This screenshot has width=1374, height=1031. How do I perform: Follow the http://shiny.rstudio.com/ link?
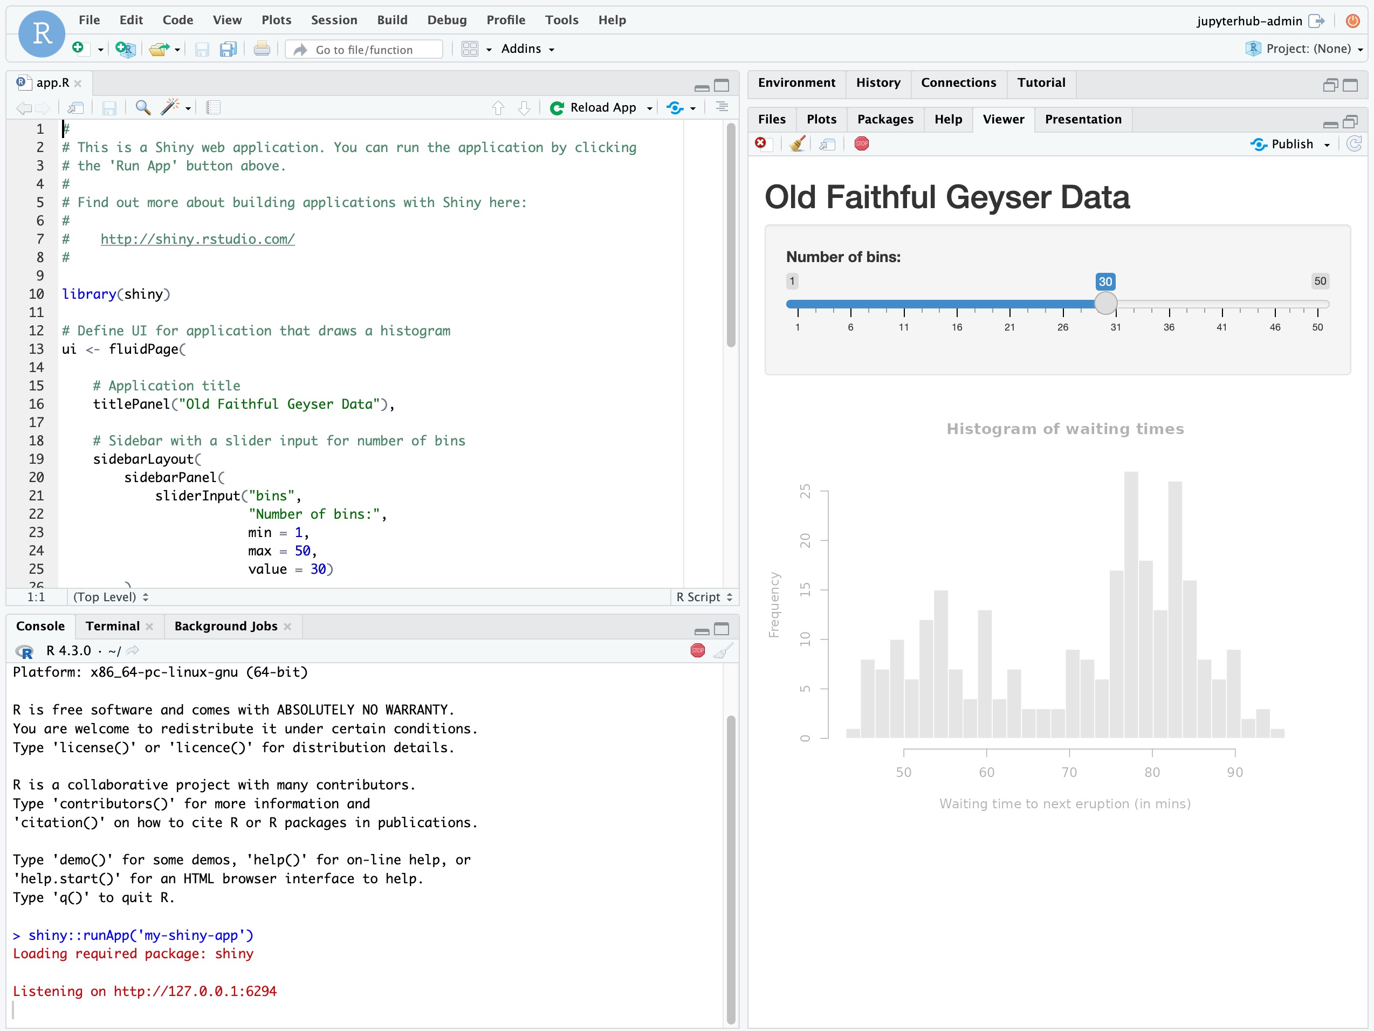tap(197, 238)
